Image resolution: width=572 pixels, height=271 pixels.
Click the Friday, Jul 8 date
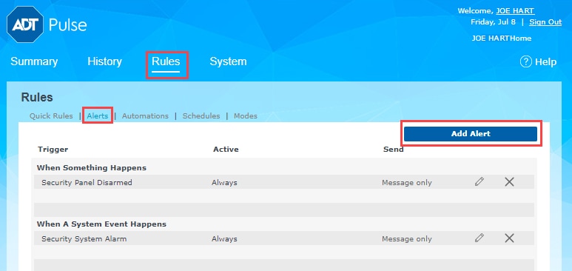(x=494, y=22)
